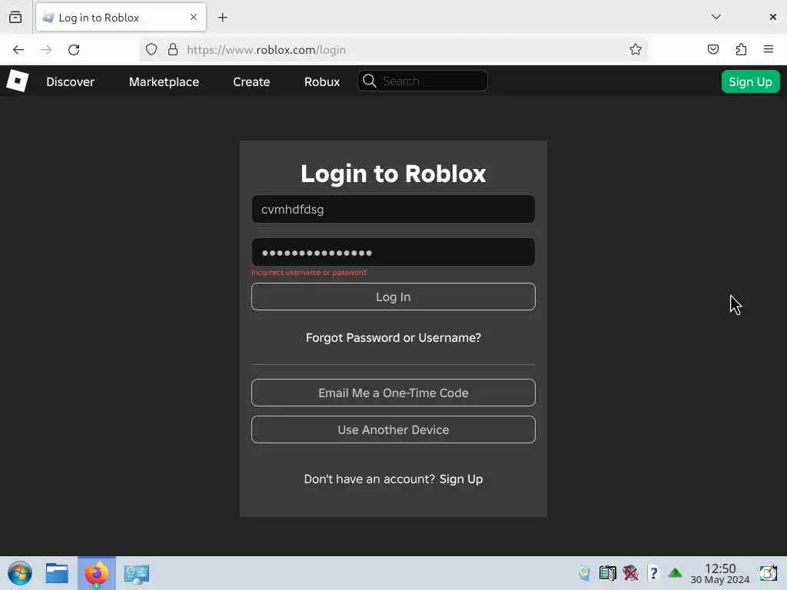
Task: Open the Pocket save icon
Action: click(x=713, y=49)
